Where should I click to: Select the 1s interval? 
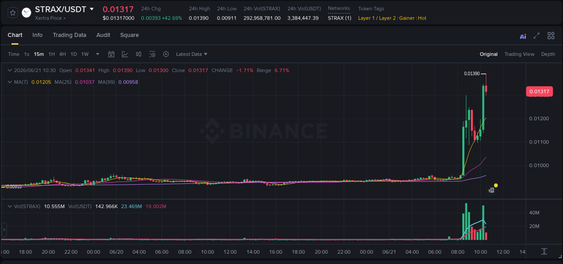(27, 54)
